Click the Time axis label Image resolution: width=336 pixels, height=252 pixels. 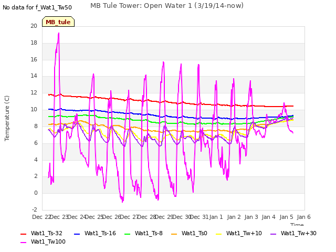[297, 224]
